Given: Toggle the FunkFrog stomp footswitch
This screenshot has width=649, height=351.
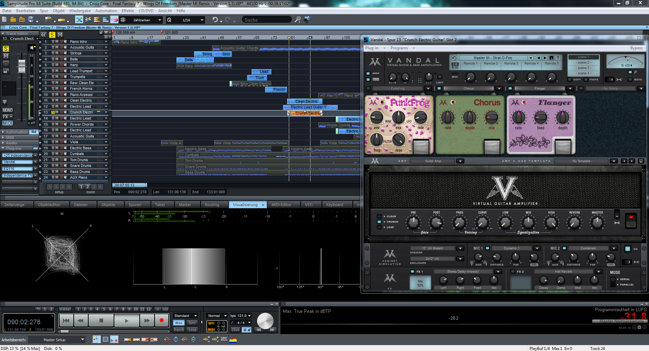Looking at the screenshot, I should click(421, 146).
